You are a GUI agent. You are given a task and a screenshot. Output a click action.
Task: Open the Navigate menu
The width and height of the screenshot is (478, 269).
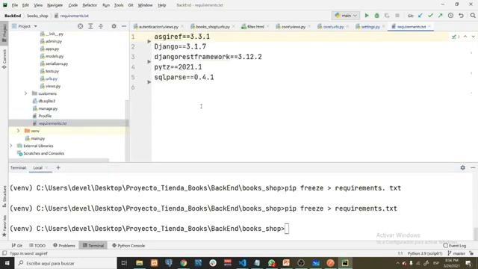[55, 5]
